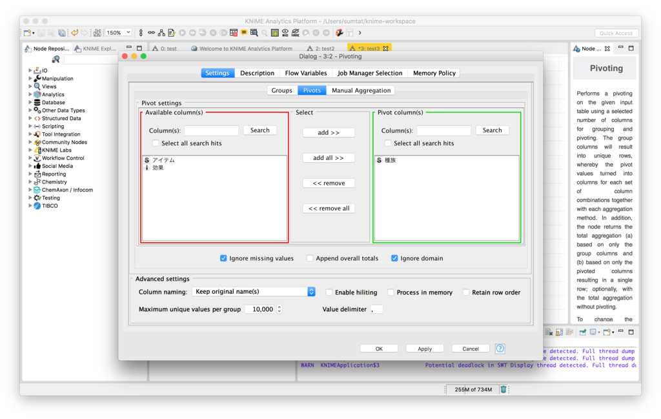Expand the Database category in Node Repository

(30, 102)
